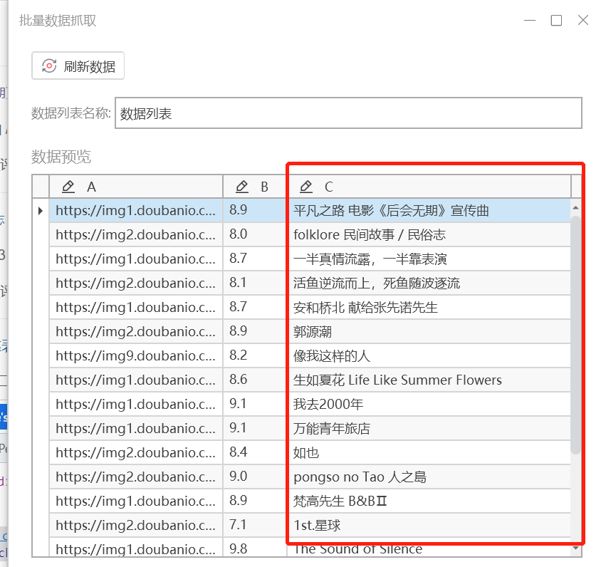Select rating cell 8.0 in folklore row
Screen dimensions: 601x567
click(254, 234)
